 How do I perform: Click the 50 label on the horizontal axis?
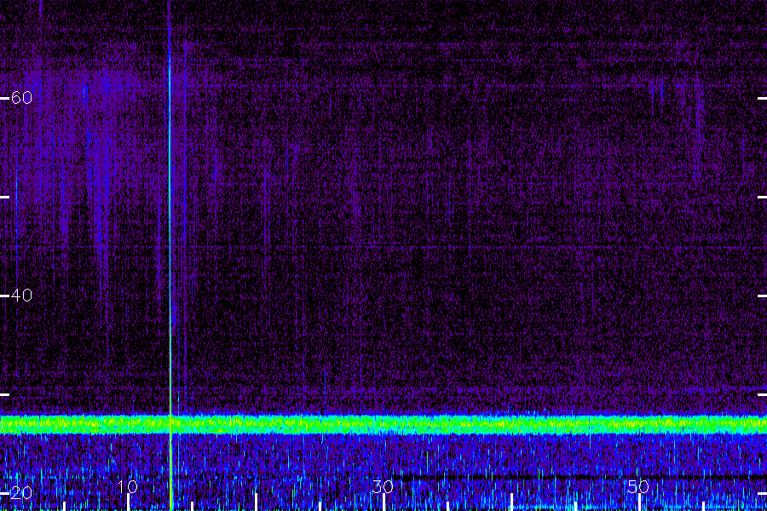(638, 486)
